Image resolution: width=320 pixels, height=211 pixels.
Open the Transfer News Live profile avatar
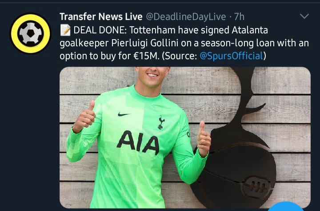[x=30, y=33]
